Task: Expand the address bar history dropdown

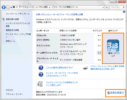Action: coord(103,7)
